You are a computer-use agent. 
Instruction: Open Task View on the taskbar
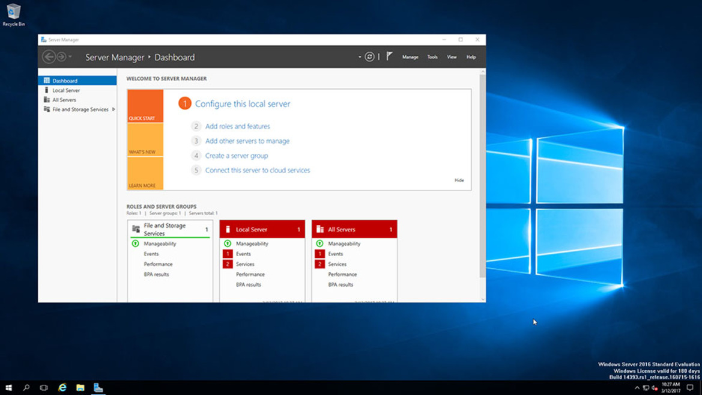[44, 388]
